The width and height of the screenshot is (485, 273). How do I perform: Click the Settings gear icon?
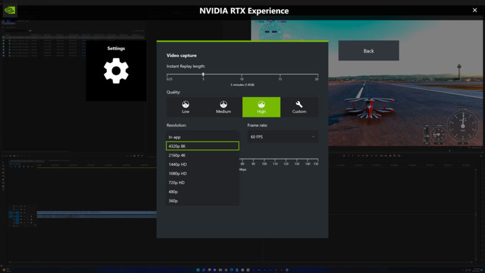point(116,71)
